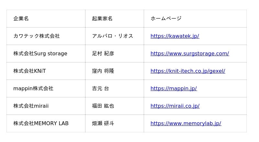The height and width of the screenshot is (142, 259).
Task: Select the カワテック株式会社 cell
Action: 37,36
